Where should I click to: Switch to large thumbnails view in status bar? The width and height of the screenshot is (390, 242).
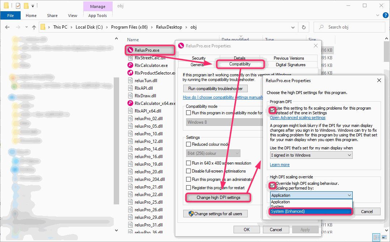point(385,237)
